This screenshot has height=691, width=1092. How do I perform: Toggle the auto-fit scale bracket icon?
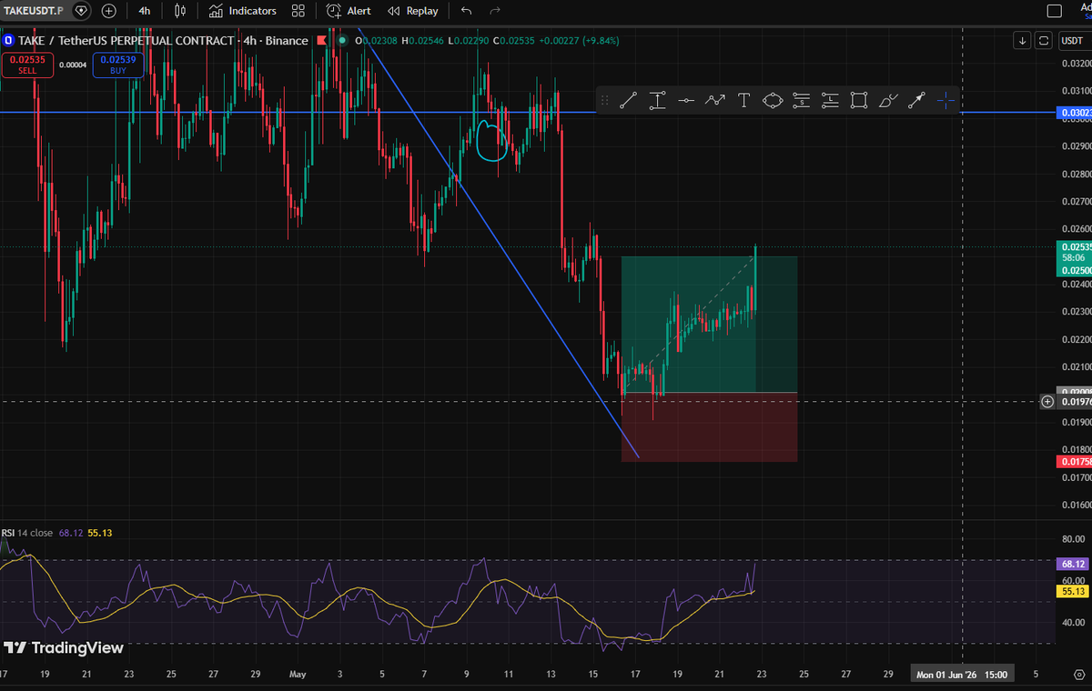(1043, 40)
